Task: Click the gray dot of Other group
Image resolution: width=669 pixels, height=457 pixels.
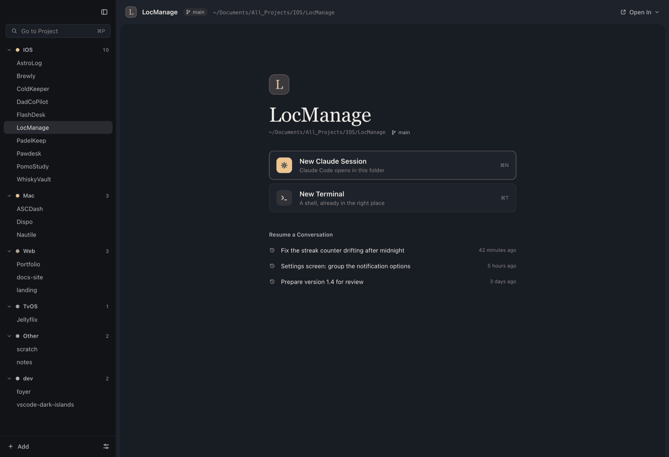Action: click(17, 336)
